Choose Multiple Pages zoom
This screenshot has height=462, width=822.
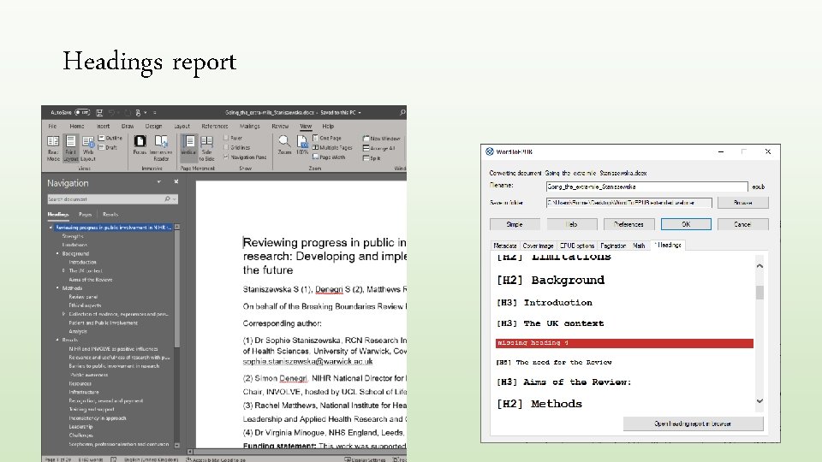click(332, 148)
